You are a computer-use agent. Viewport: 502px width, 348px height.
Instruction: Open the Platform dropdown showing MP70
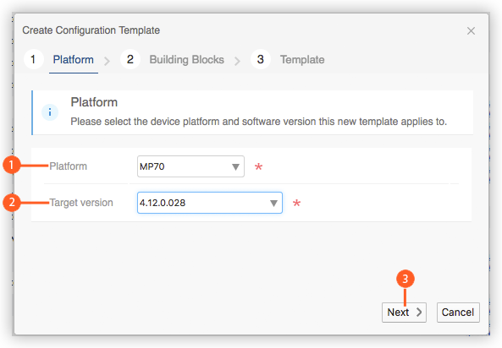190,166
